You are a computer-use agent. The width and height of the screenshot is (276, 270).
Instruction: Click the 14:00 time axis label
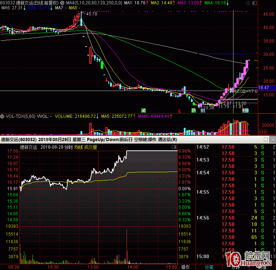133,267
